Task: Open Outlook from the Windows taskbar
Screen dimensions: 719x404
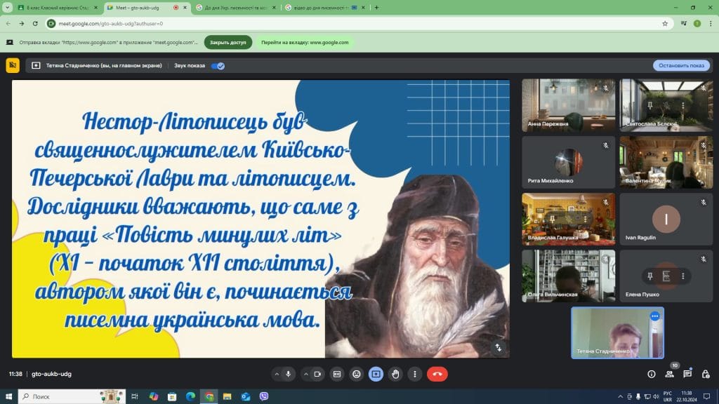Action: [245, 396]
